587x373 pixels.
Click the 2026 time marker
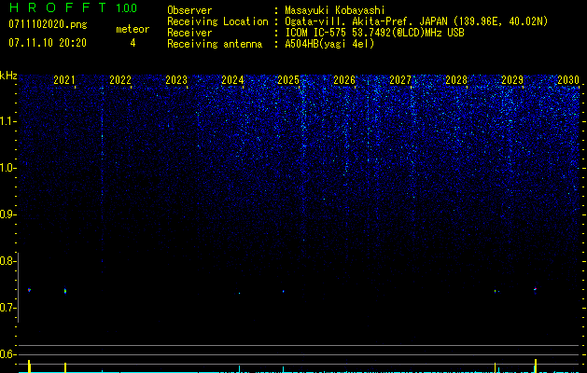click(344, 80)
